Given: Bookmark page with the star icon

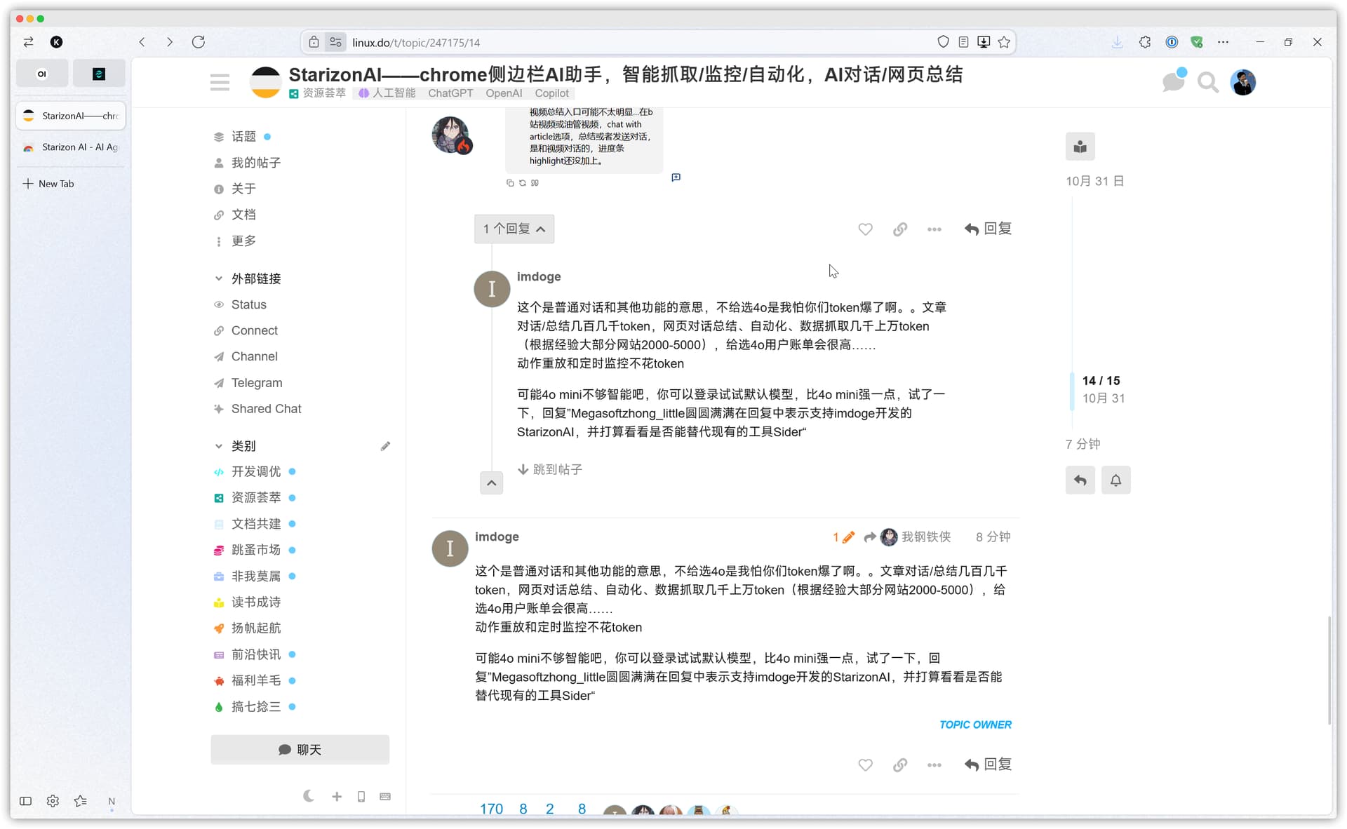Looking at the screenshot, I should [1004, 42].
